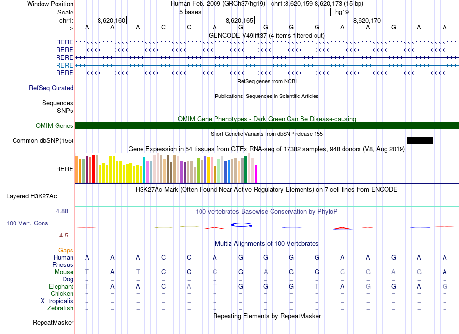The image size is (459, 334).
Task: Select the X_tropicalis species label
Action: point(57,301)
